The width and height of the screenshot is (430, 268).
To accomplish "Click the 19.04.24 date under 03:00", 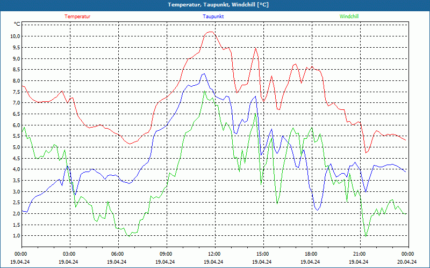I will coord(68,262).
